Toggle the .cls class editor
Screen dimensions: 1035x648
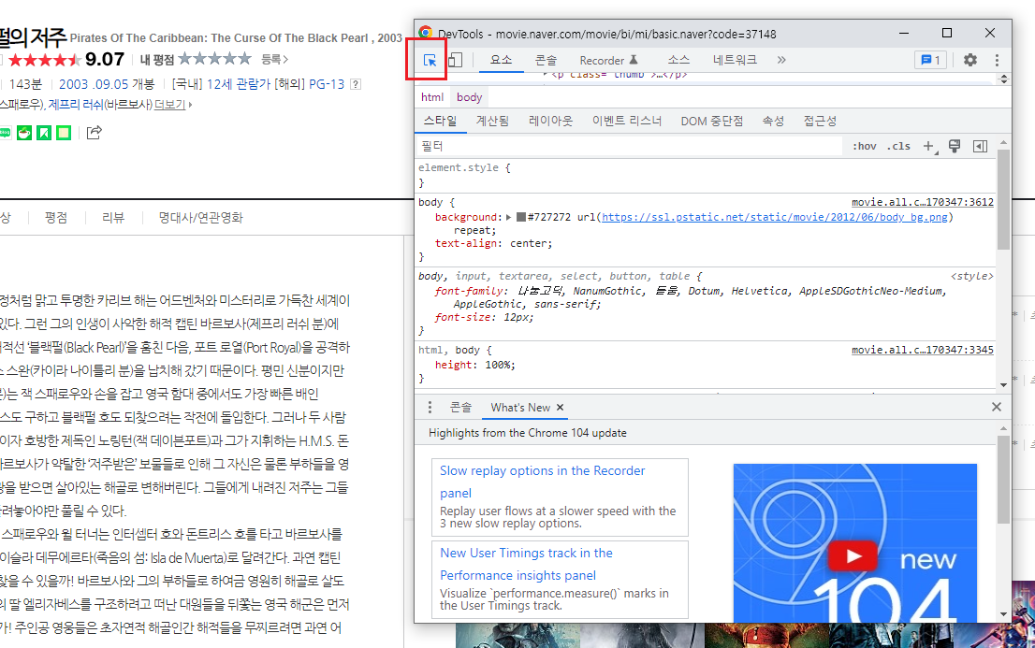coord(898,146)
